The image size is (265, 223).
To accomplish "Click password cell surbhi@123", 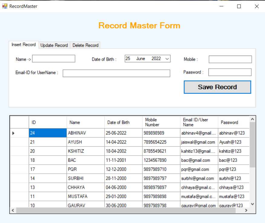I will [x=234, y=179].
